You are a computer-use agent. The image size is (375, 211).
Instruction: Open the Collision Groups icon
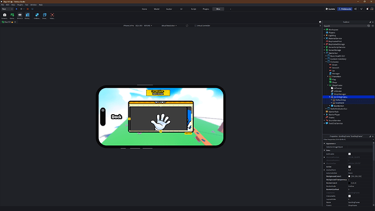pyautogui.click(x=37, y=15)
